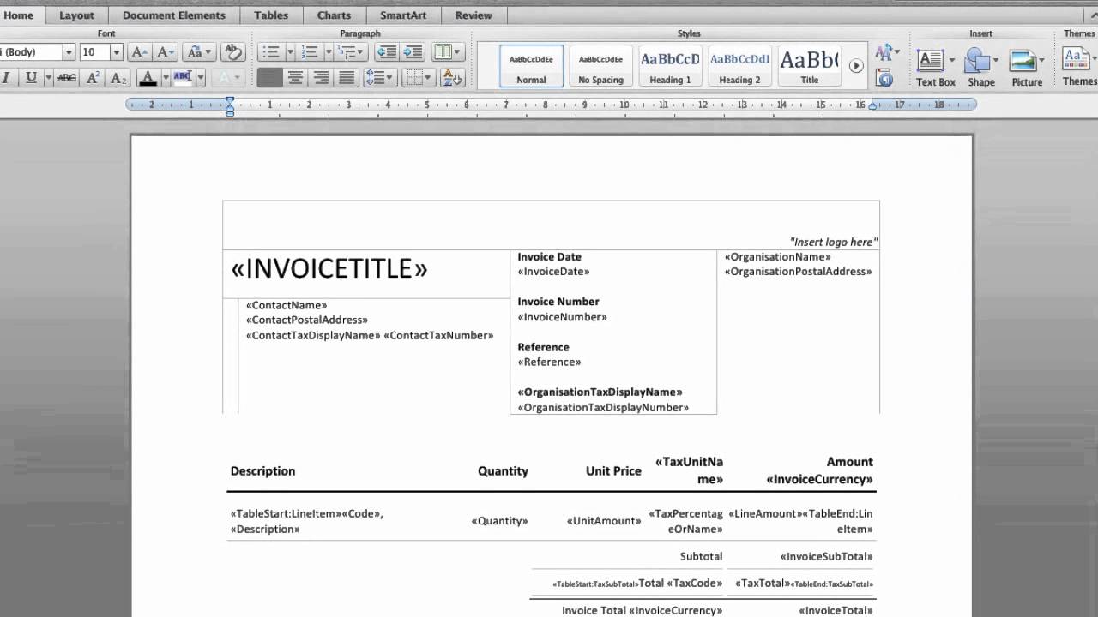Decrease the paragraph indent
This screenshot has height=617, width=1098.
click(x=387, y=52)
